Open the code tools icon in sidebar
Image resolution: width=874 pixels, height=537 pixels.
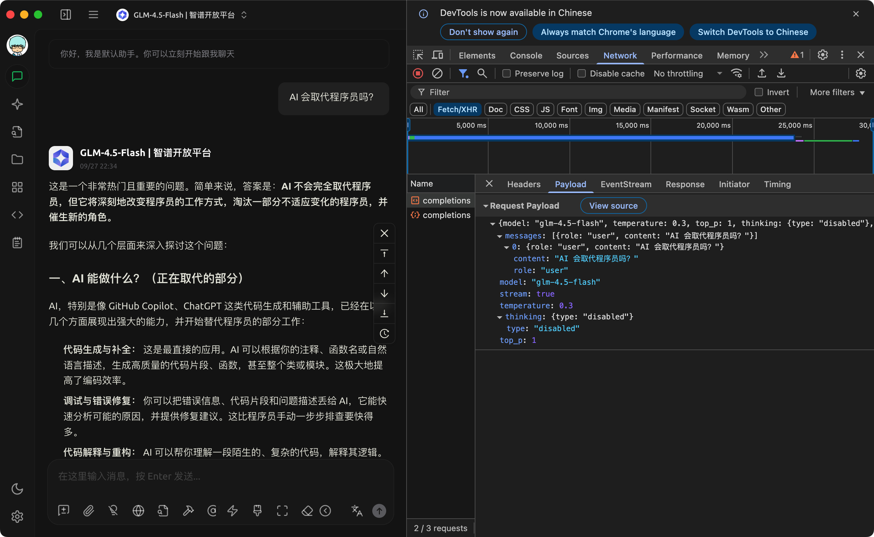pyautogui.click(x=17, y=215)
